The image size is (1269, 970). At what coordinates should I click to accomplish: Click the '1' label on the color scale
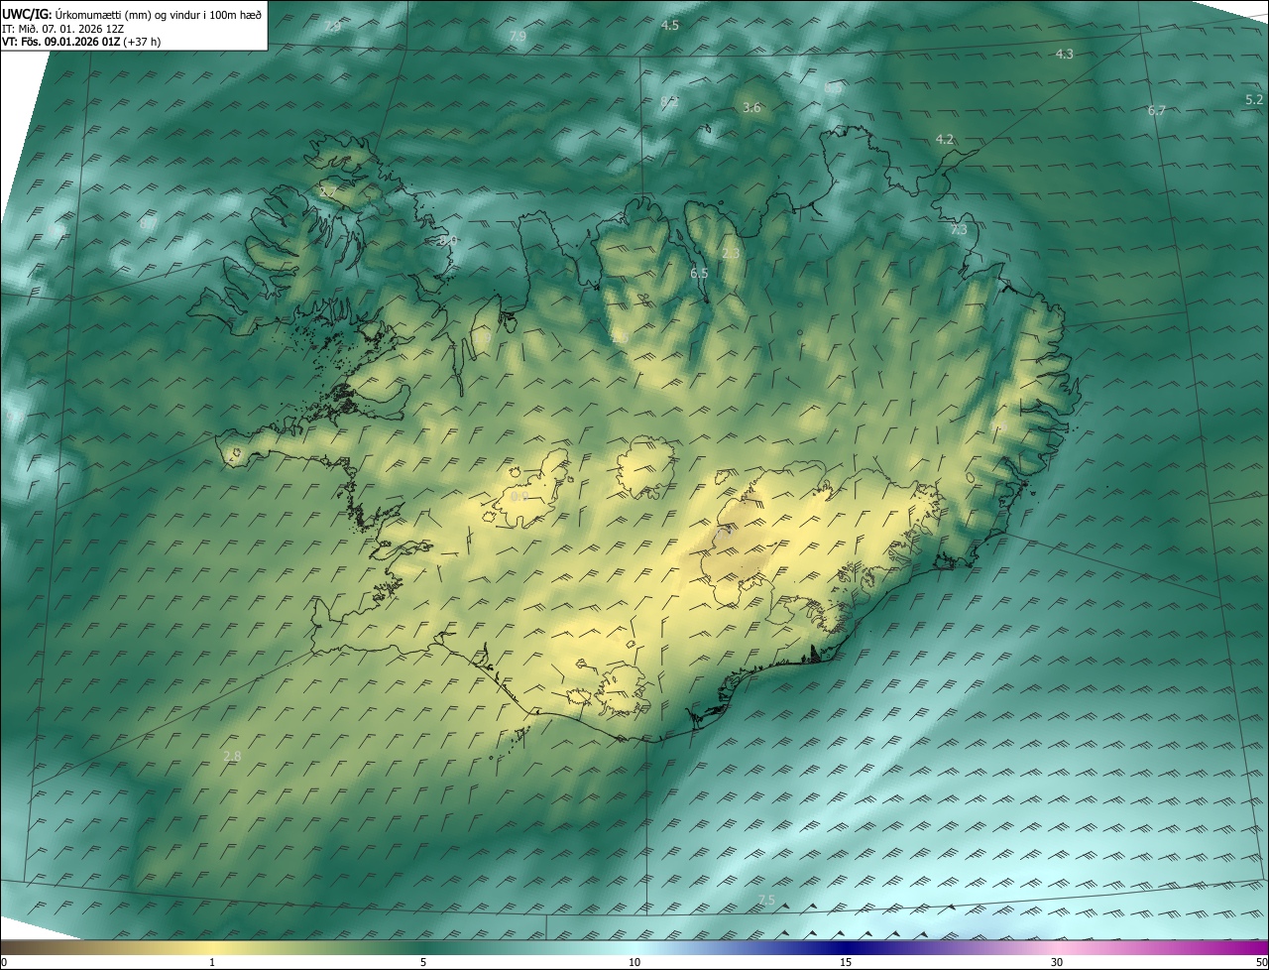click(x=211, y=962)
